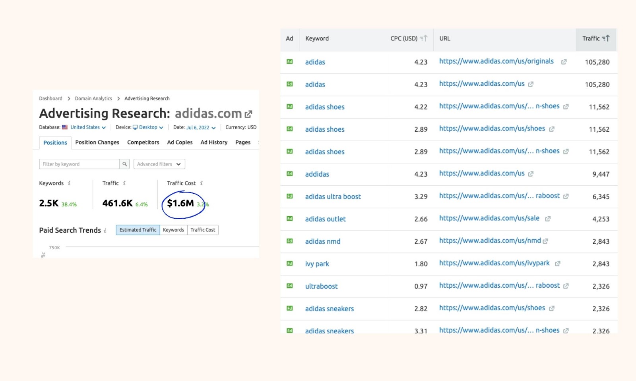The height and width of the screenshot is (381, 636).
Task: Click the CPC (USD) sort icon
Action: click(x=424, y=38)
